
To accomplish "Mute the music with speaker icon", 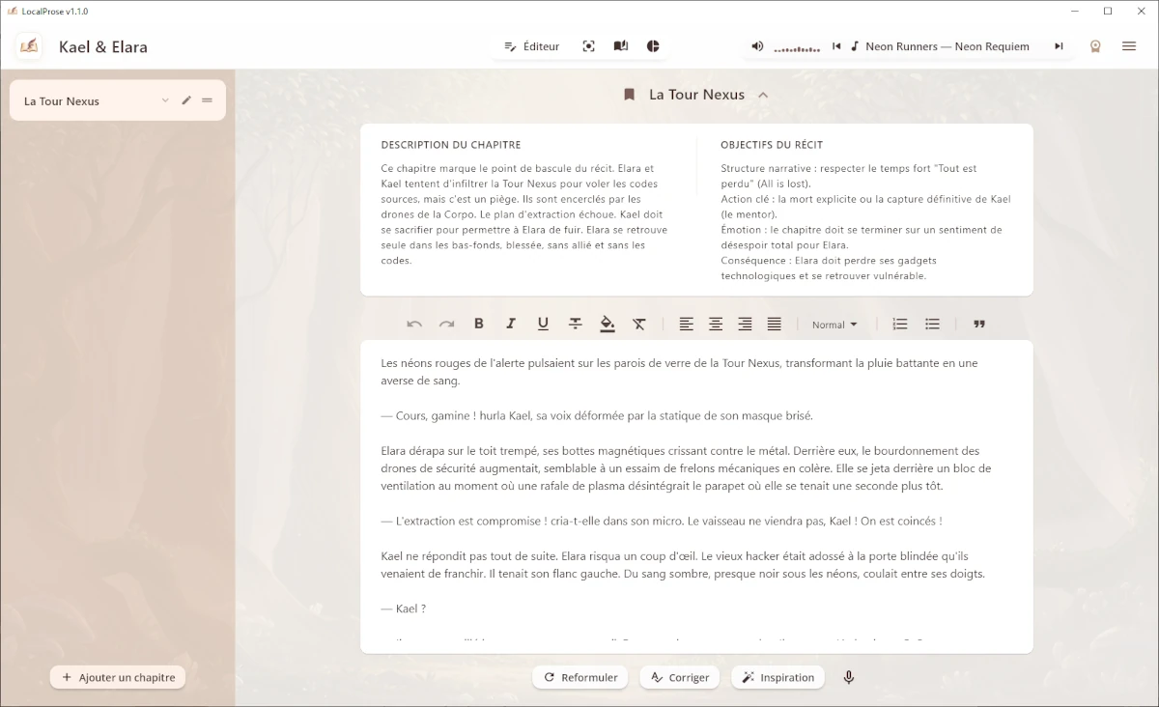I will click(757, 46).
